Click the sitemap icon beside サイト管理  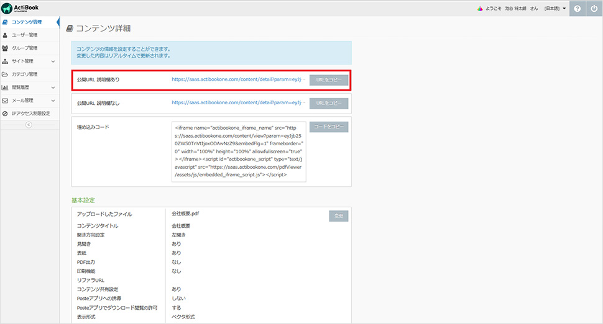(5, 61)
